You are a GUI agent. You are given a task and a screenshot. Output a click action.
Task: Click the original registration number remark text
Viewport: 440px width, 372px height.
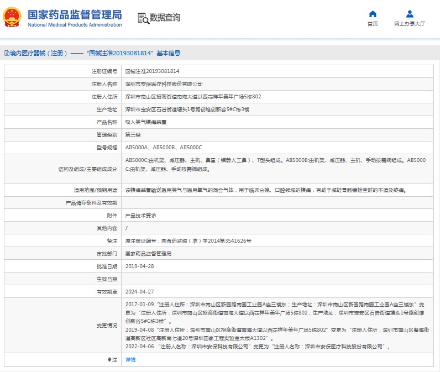(x=188, y=240)
